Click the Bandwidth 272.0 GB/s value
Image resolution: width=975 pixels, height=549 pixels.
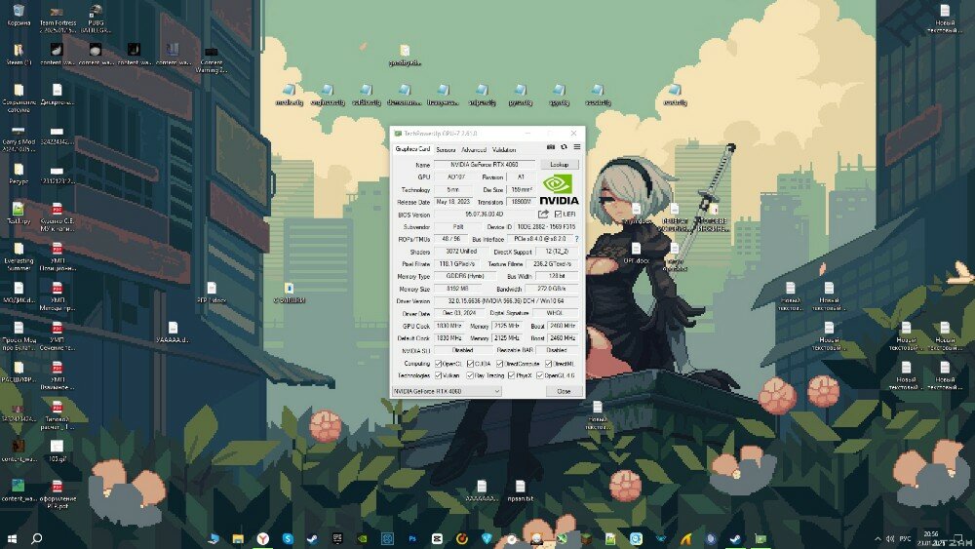(x=552, y=289)
